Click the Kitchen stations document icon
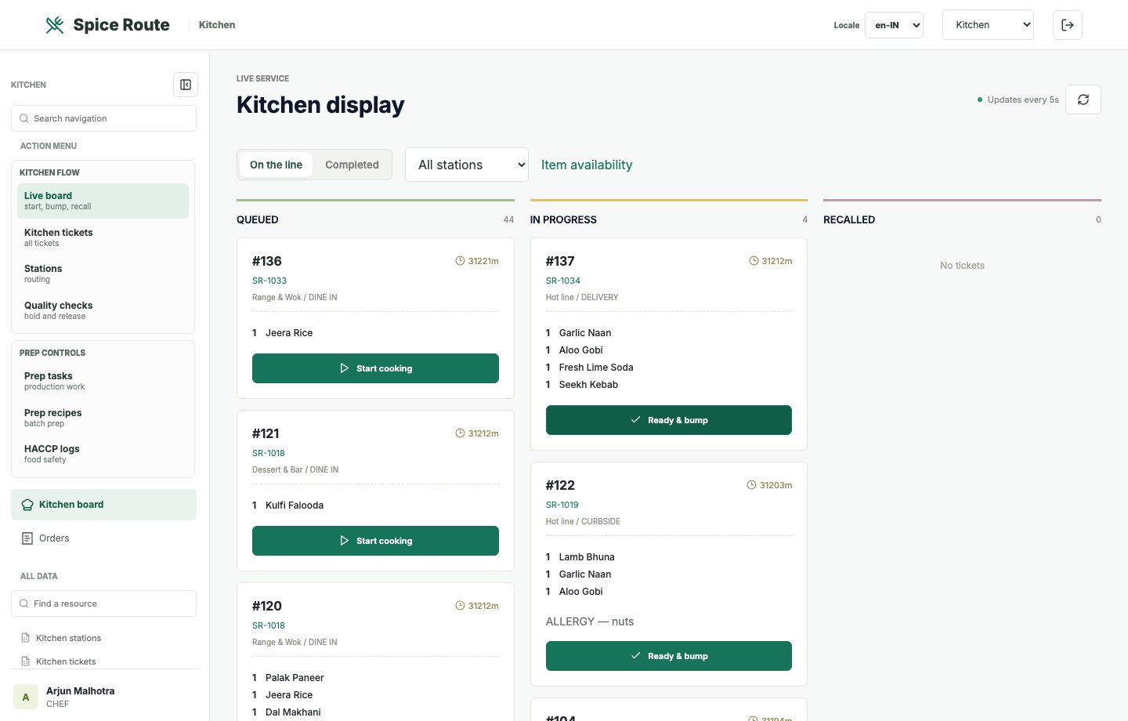Image resolution: width=1128 pixels, height=721 pixels. tap(26, 638)
